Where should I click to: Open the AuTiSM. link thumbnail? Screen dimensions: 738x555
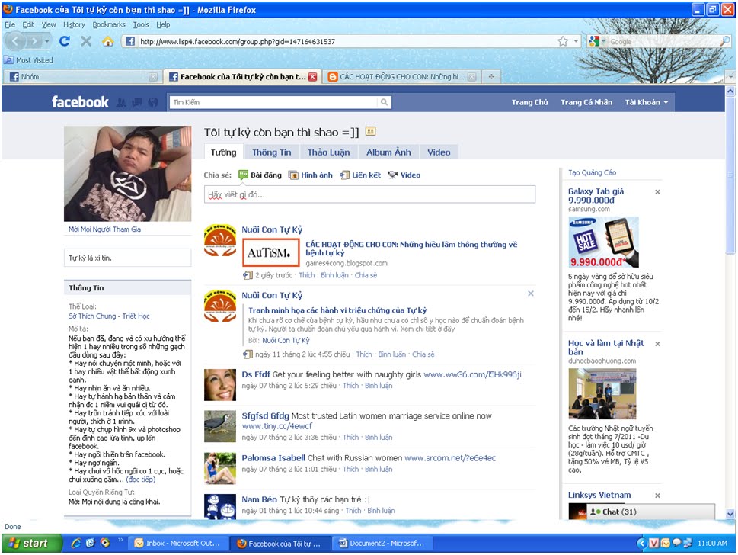click(270, 253)
